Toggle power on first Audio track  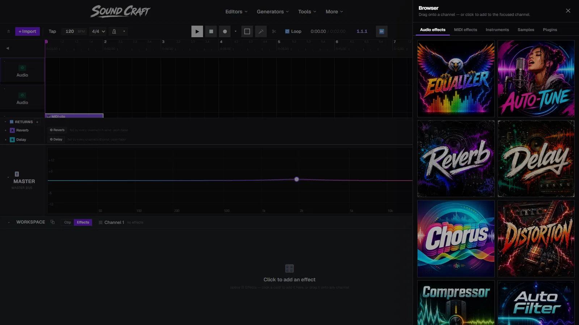22,68
